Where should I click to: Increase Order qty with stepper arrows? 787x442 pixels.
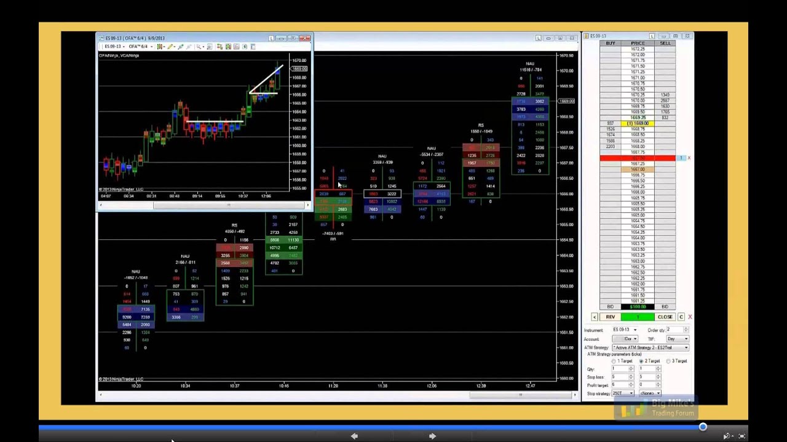686,330
